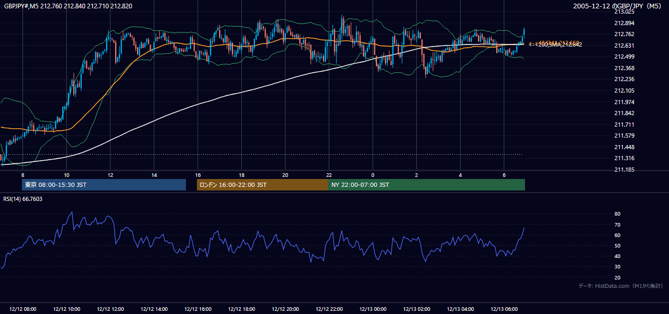Click hour label 20 under the price chart
The width and height of the screenshot is (669, 314).
285,175
